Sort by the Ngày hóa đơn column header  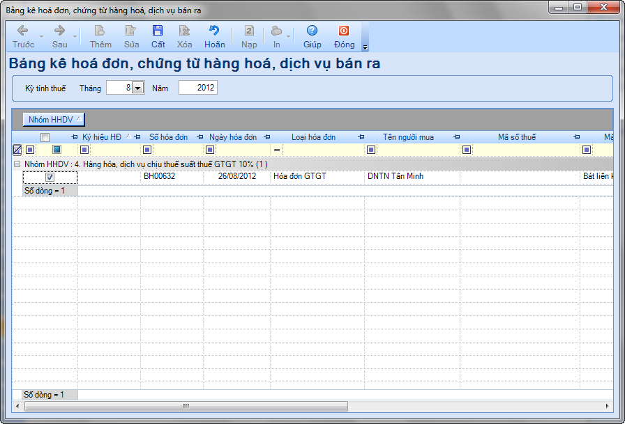(x=233, y=137)
